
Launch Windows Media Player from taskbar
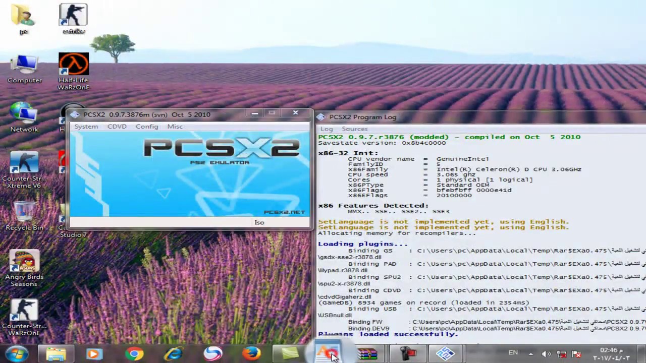tap(94, 354)
